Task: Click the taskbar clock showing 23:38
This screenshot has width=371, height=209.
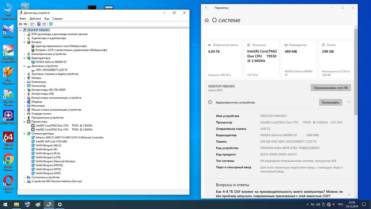Action: point(352,205)
